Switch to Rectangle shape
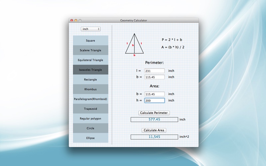This screenshot has width=266, height=166. [x=90, y=80]
